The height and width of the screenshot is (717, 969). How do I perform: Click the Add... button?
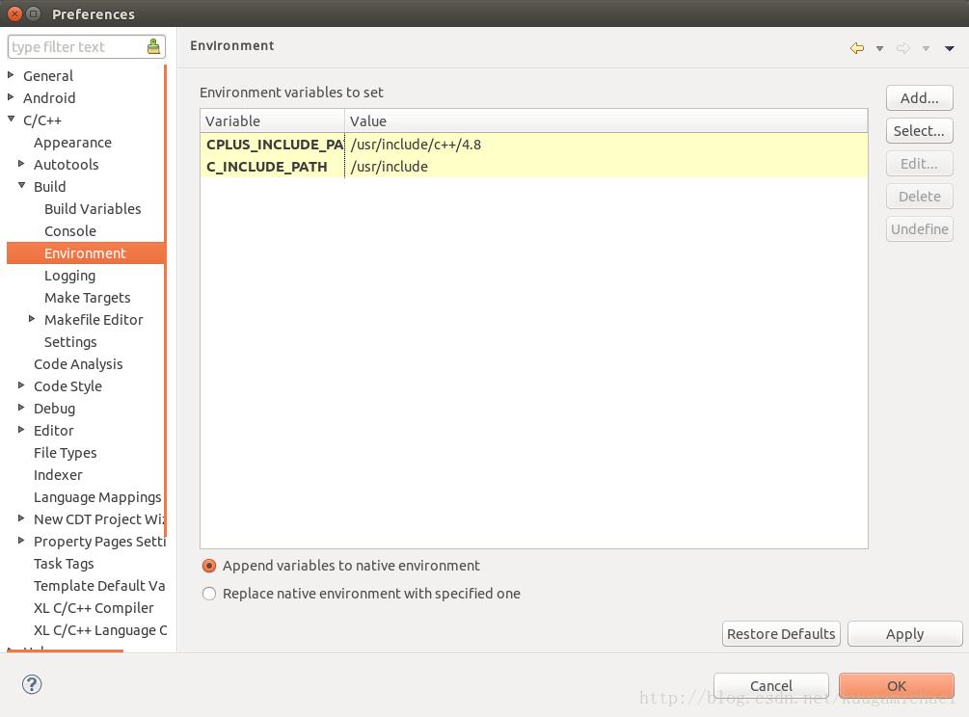click(x=919, y=98)
